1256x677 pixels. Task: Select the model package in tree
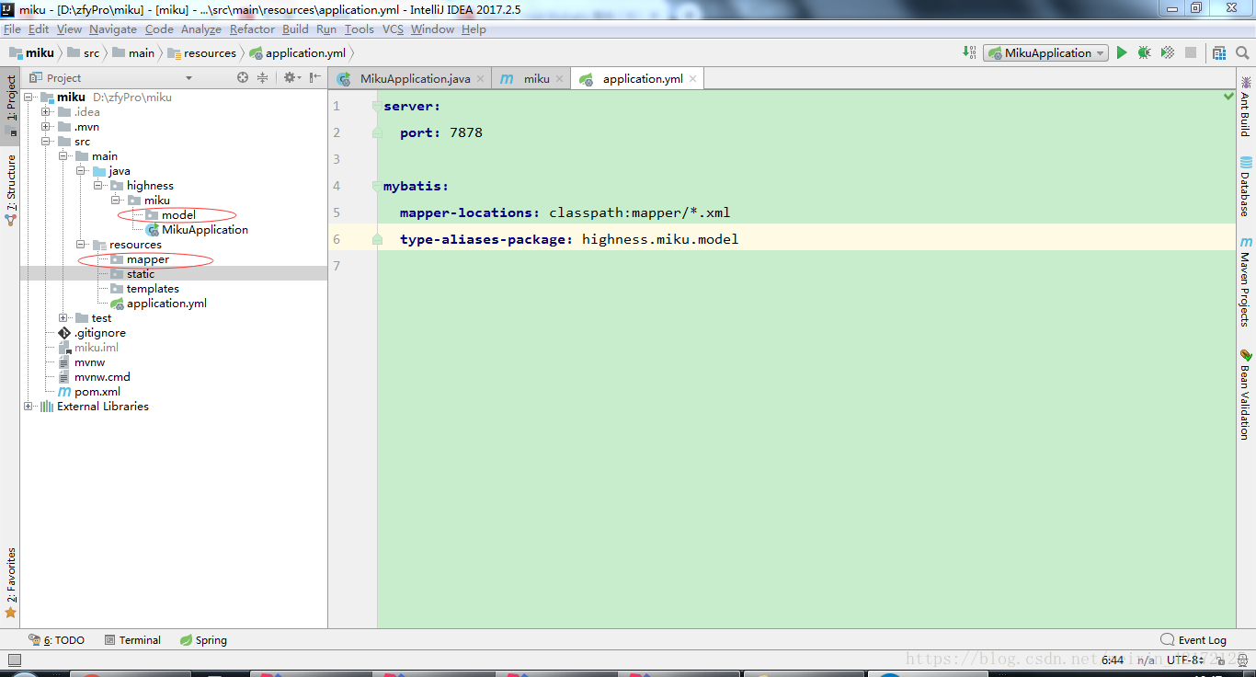click(178, 214)
